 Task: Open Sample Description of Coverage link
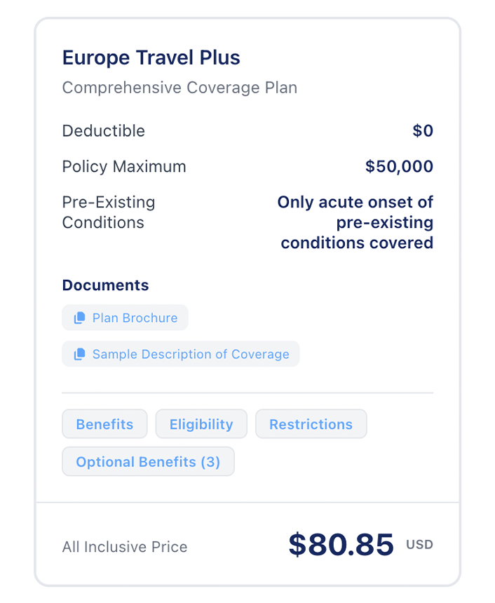191,354
